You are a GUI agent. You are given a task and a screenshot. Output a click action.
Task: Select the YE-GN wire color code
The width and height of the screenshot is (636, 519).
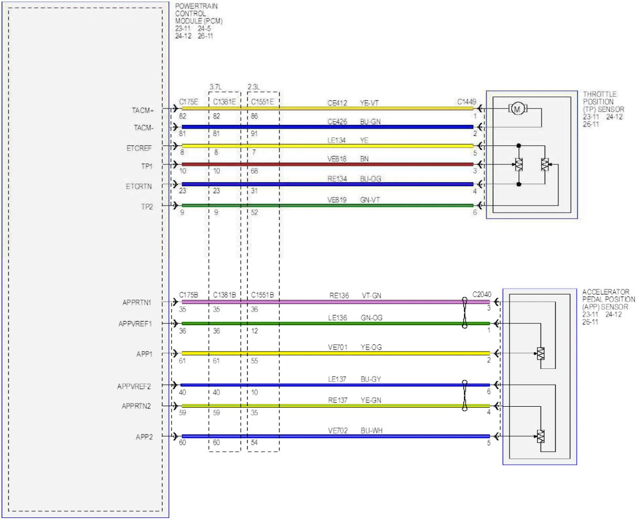372,400
